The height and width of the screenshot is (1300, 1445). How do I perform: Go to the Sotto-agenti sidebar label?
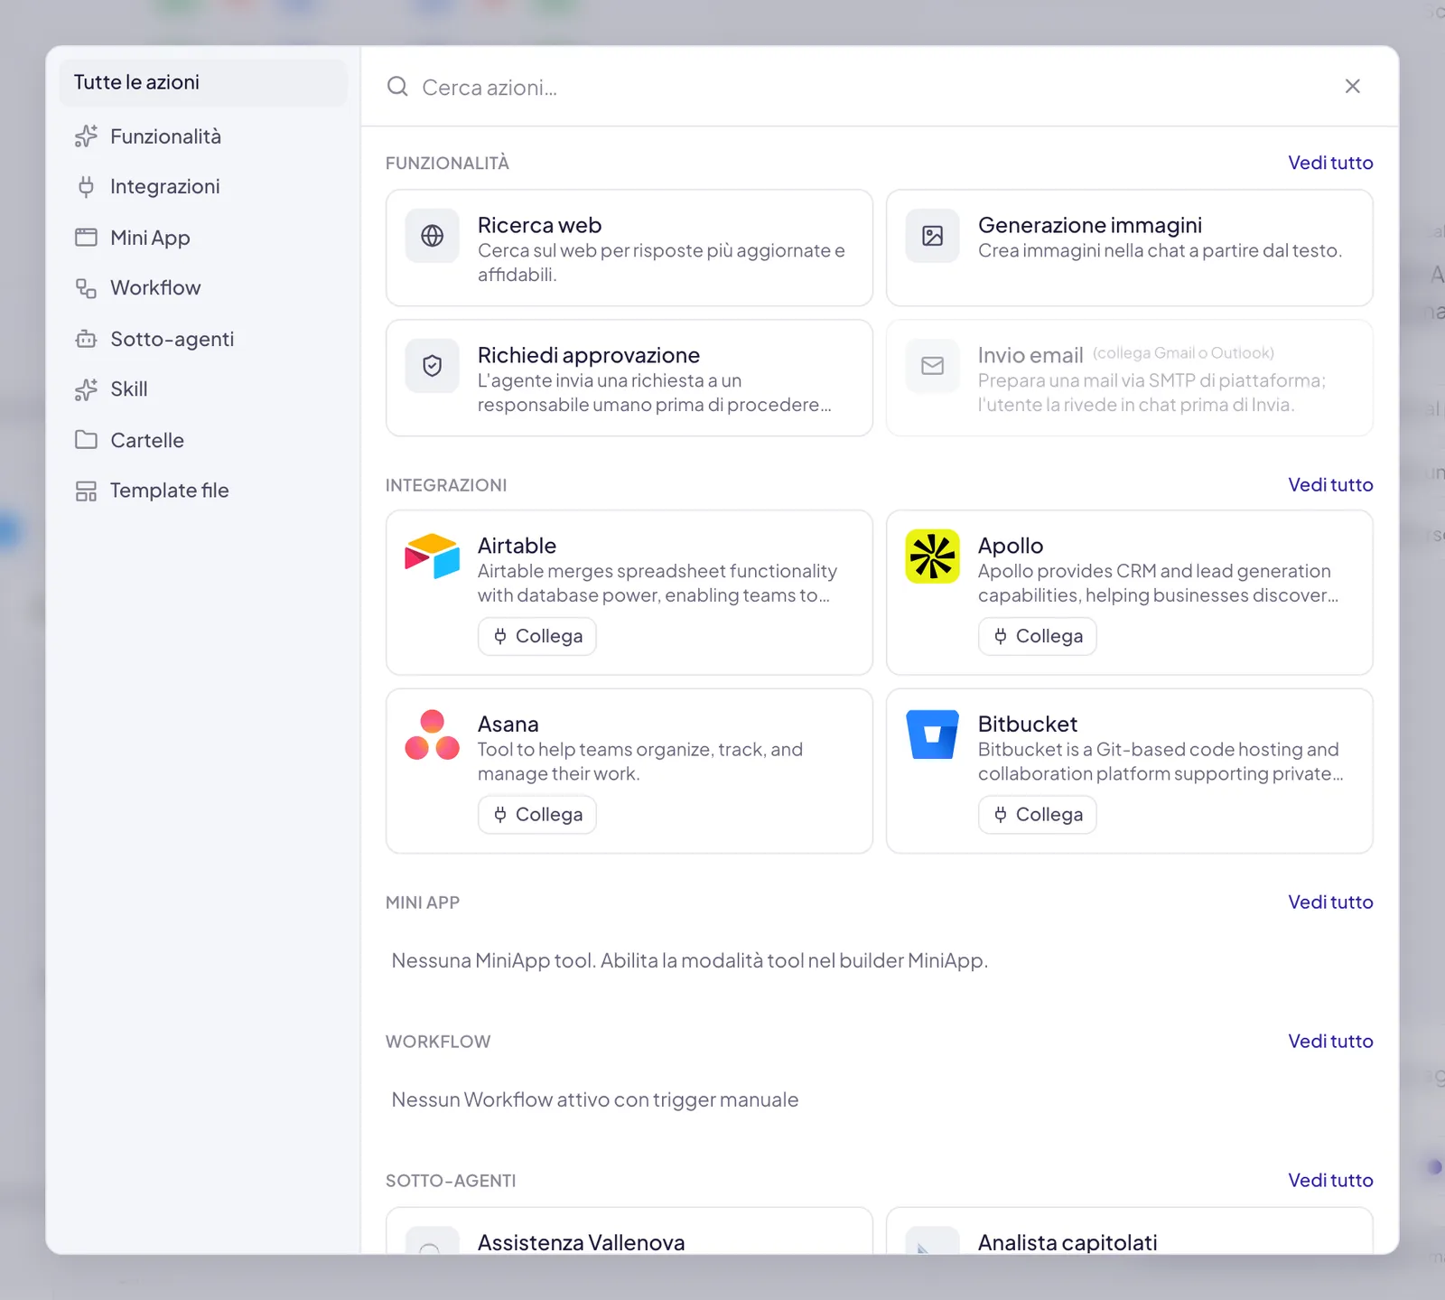pos(172,339)
